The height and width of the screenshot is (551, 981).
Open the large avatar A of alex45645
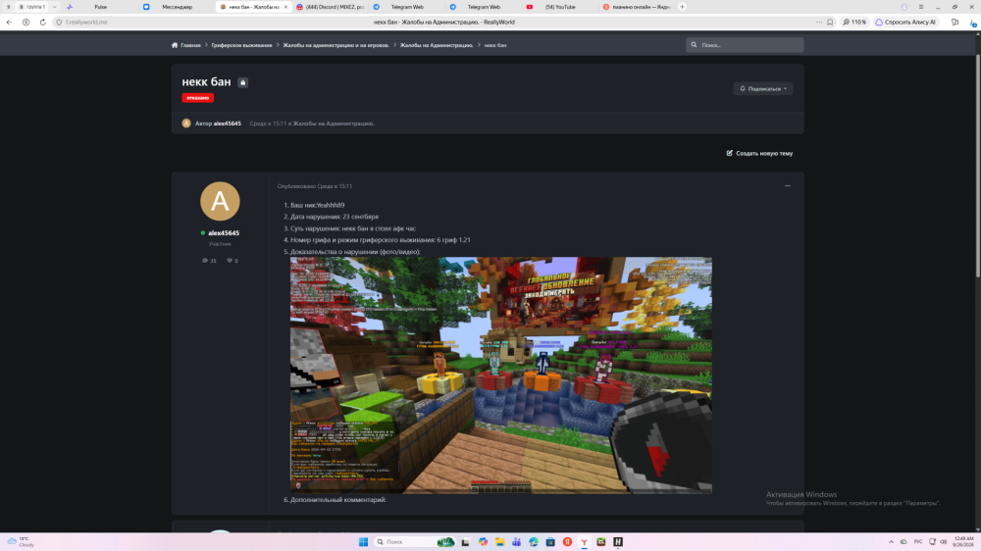(x=220, y=201)
